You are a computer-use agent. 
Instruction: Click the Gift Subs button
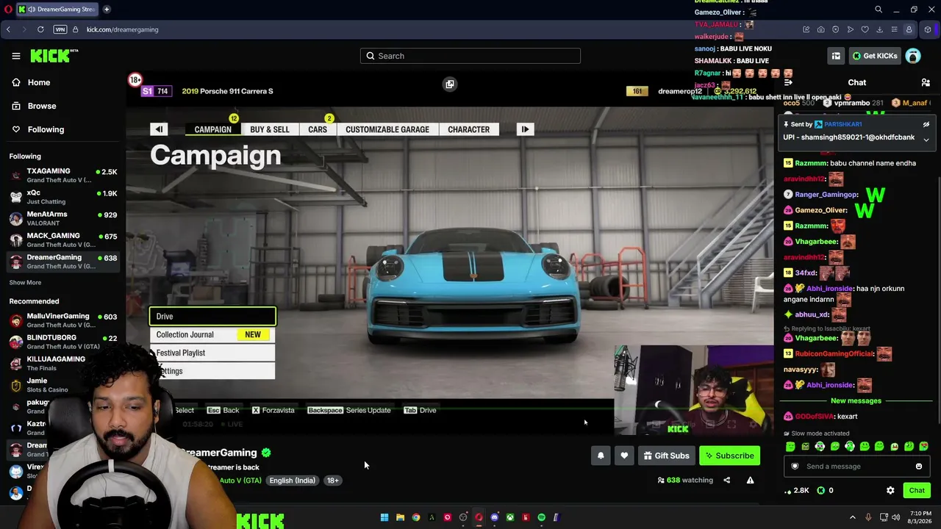tap(666, 456)
